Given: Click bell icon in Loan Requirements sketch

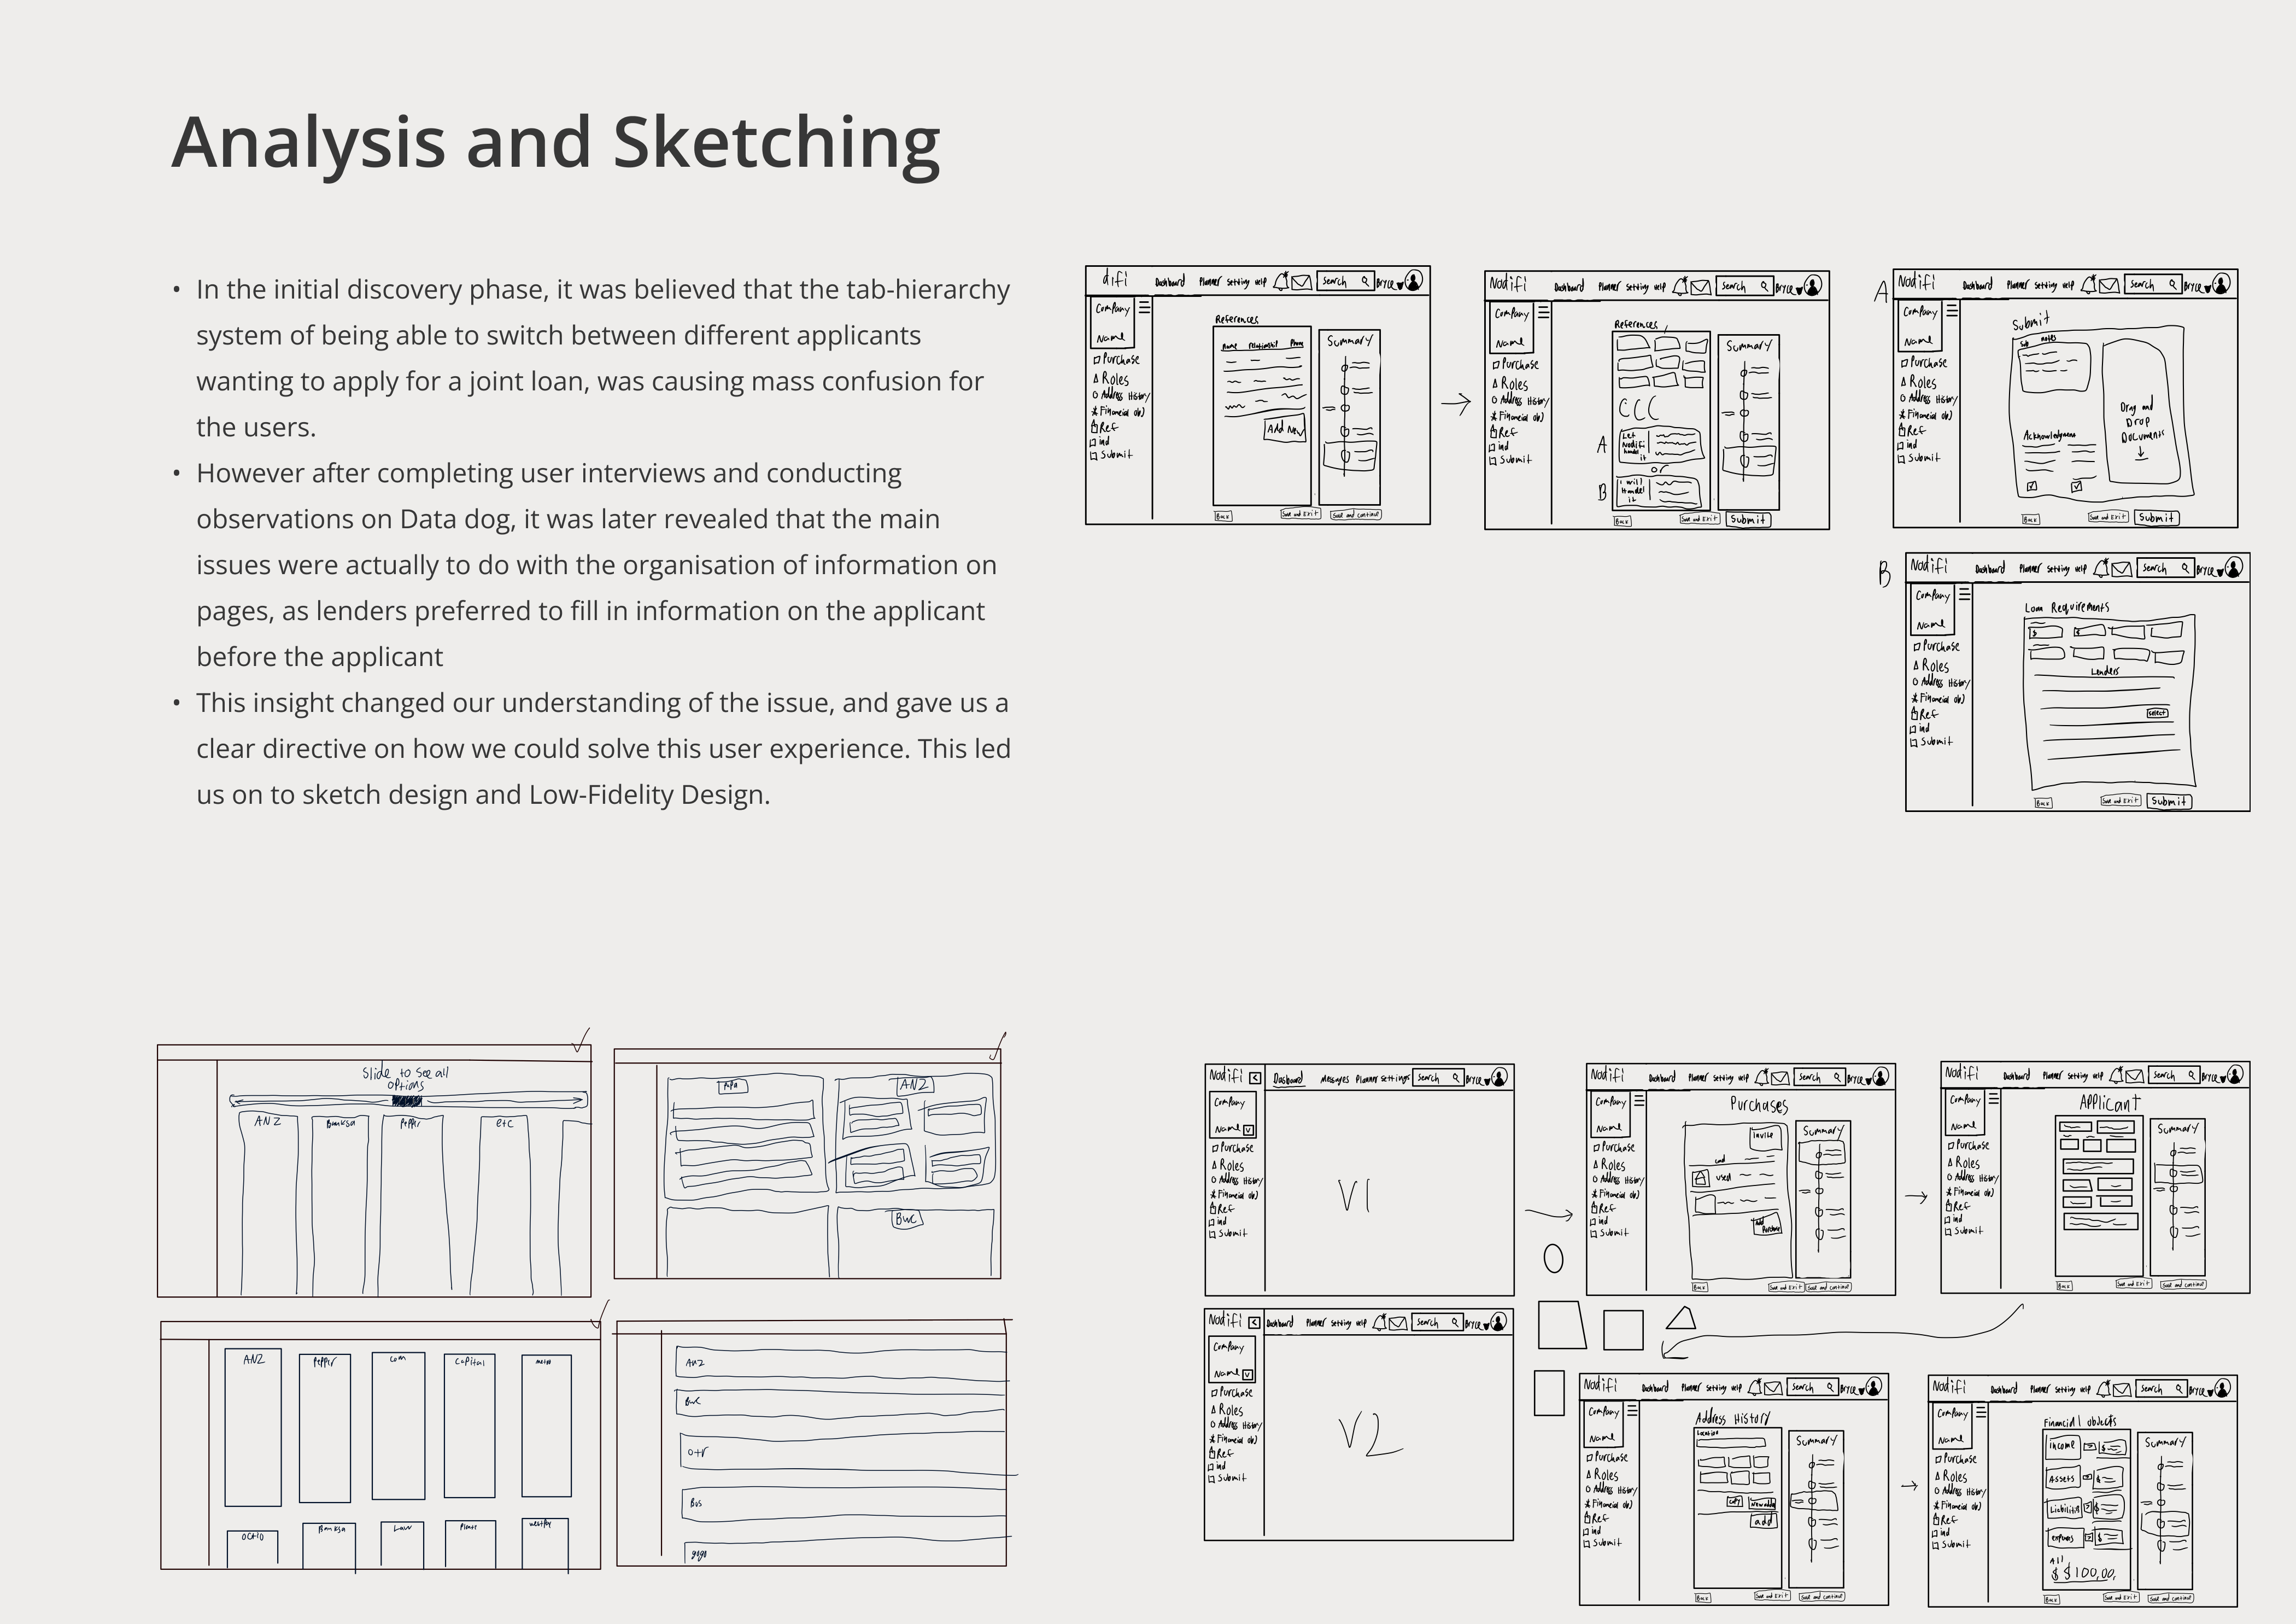Looking at the screenshot, I should (x=2103, y=568).
